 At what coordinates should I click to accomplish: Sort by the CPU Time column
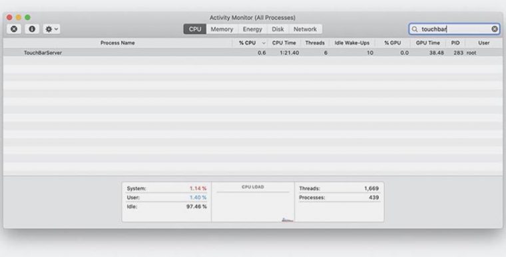pos(284,43)
